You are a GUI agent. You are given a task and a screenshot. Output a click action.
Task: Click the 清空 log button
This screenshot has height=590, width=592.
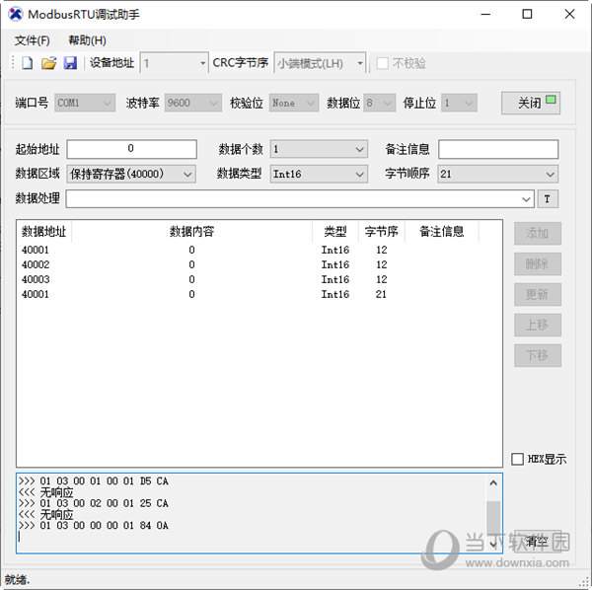(x=538, y=542)
